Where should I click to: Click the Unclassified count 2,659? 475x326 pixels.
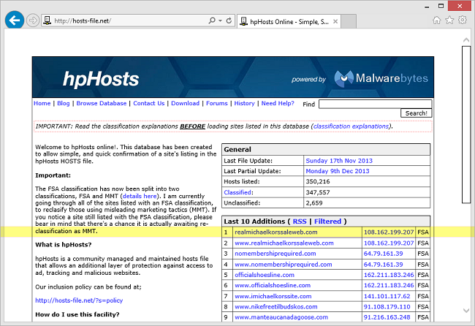tap(314, 202)
